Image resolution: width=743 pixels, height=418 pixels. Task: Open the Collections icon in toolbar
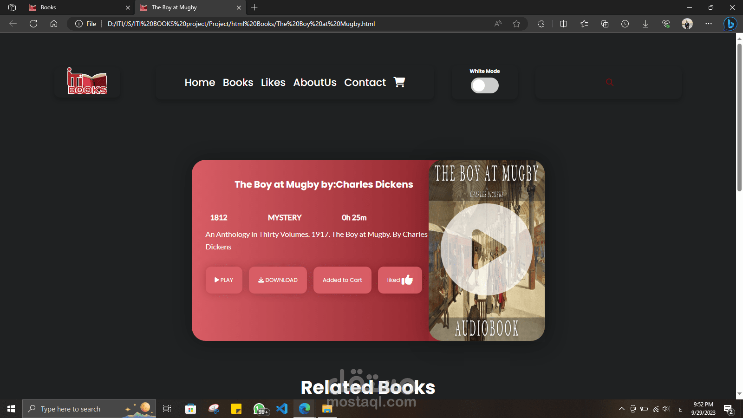[x=605, y=24]
